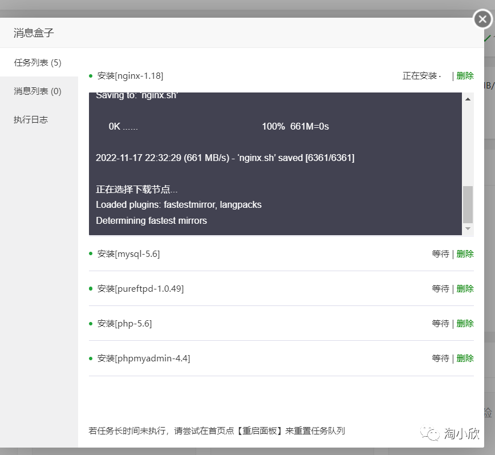This screenshot has width=495, height=455.
Task: Click the install log scrollbar thumb
Action: (x=468, y=204)
